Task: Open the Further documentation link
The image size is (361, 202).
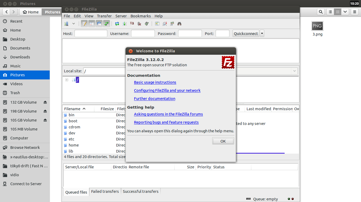Action: point(155,99)
